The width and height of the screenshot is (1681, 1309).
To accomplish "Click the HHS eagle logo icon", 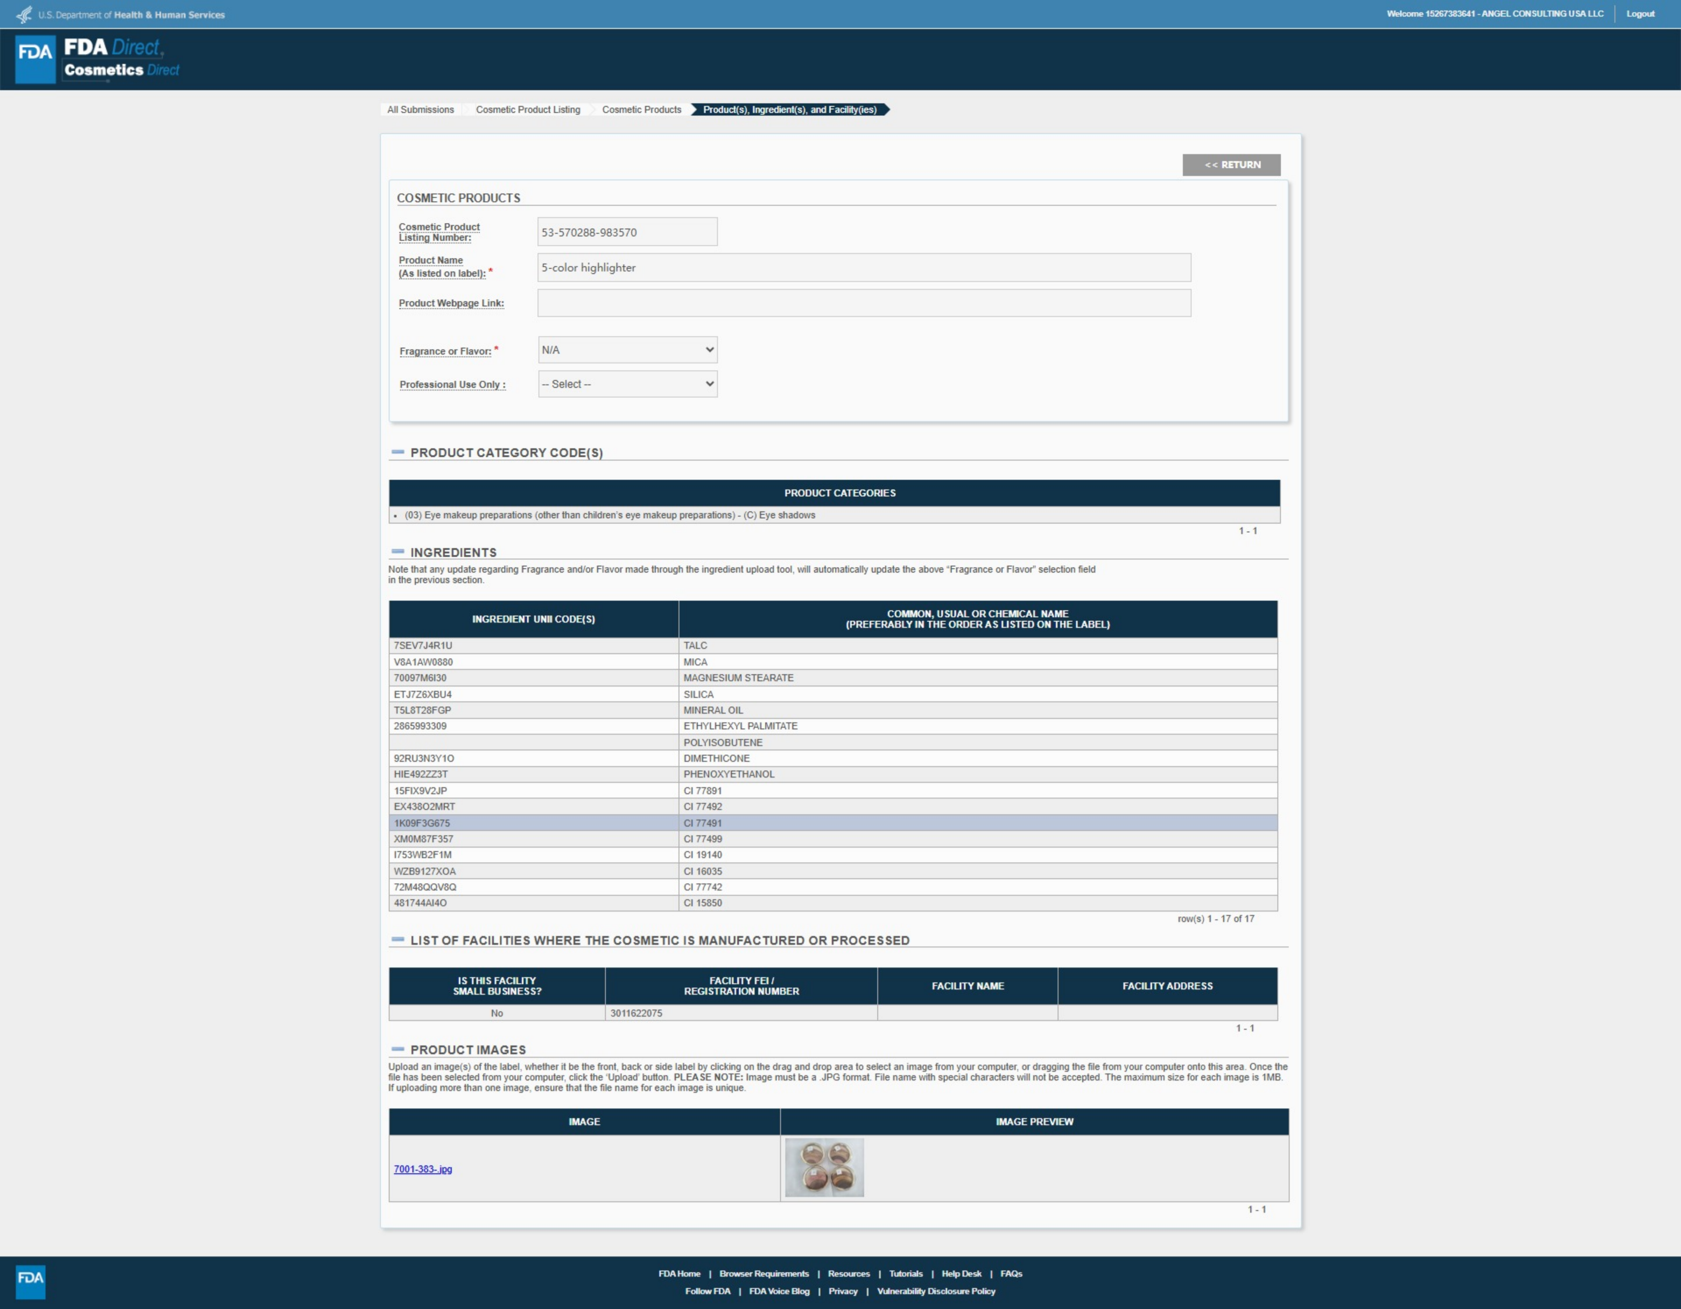I will pyautogui.click(x=25, y=14).
